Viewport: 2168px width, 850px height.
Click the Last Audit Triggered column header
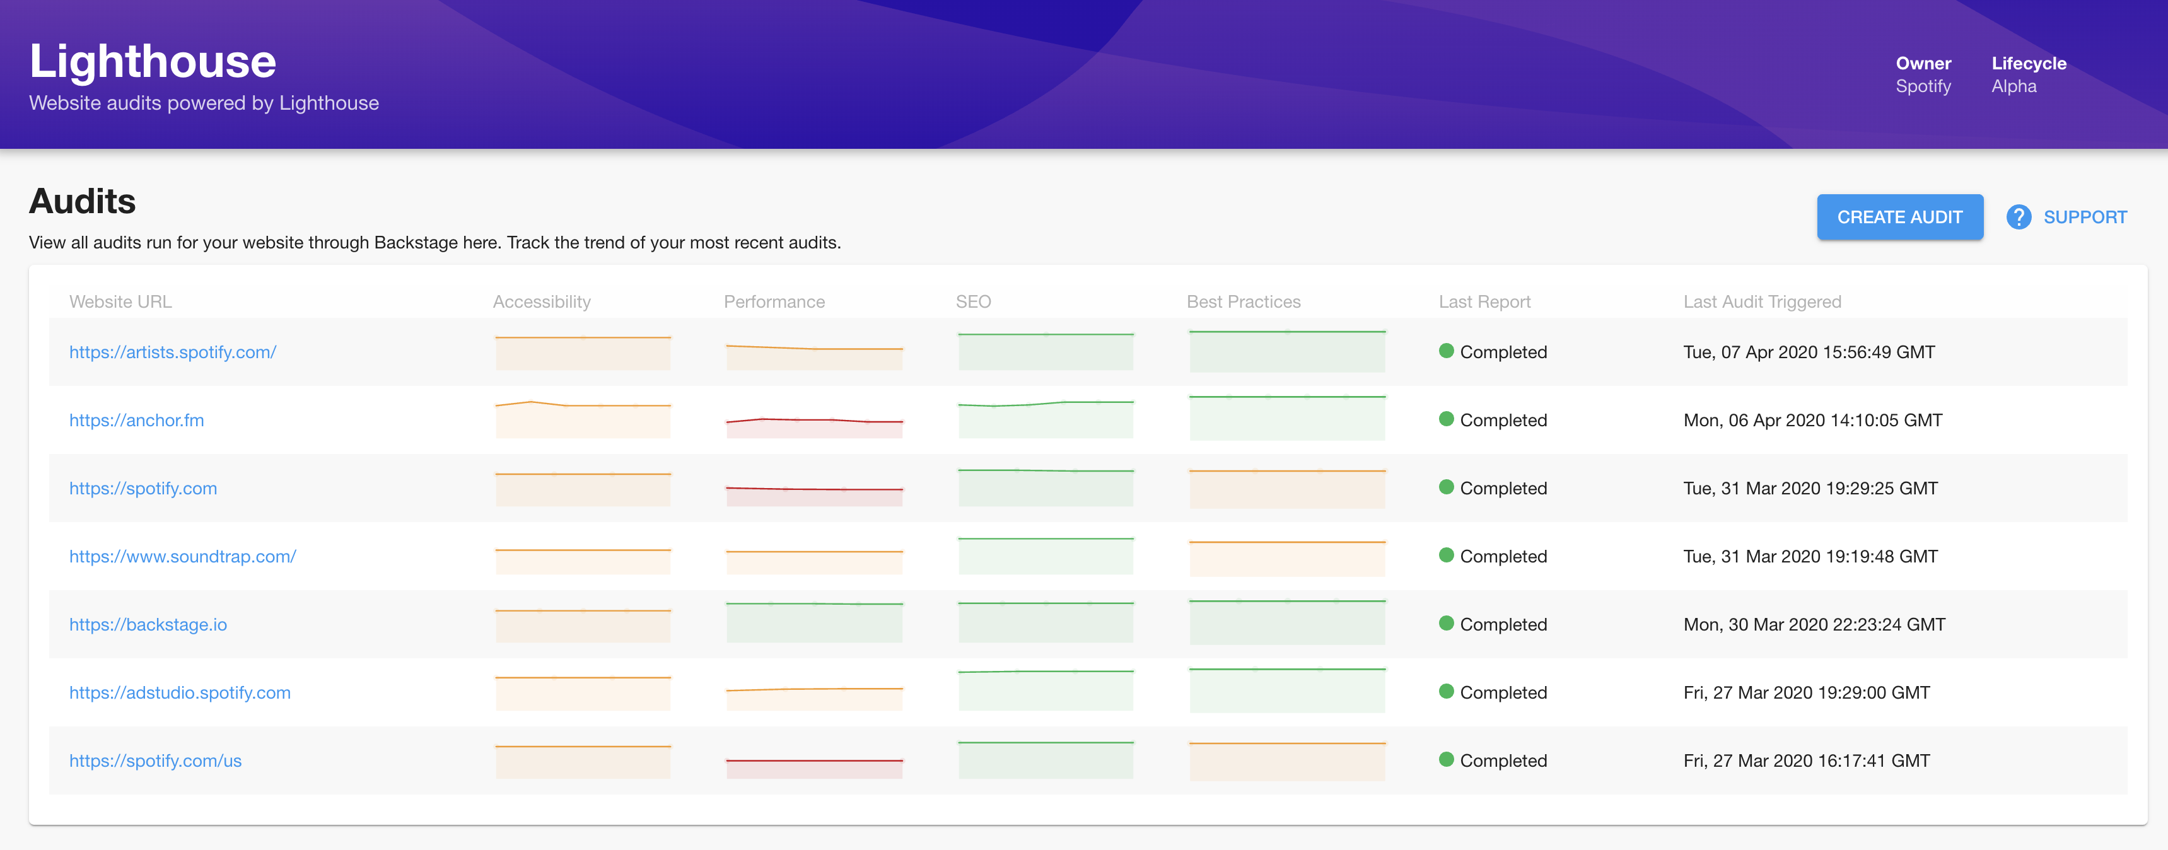(x=1761, y=302)
